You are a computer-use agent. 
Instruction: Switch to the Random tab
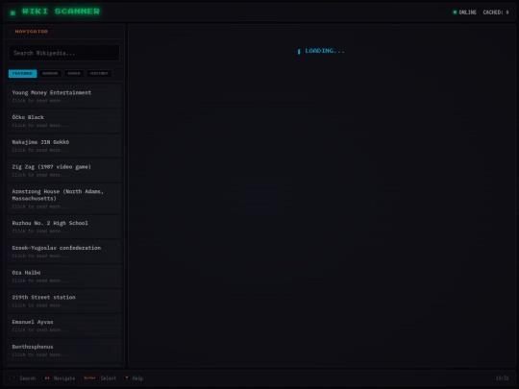(x=50, y=73)
